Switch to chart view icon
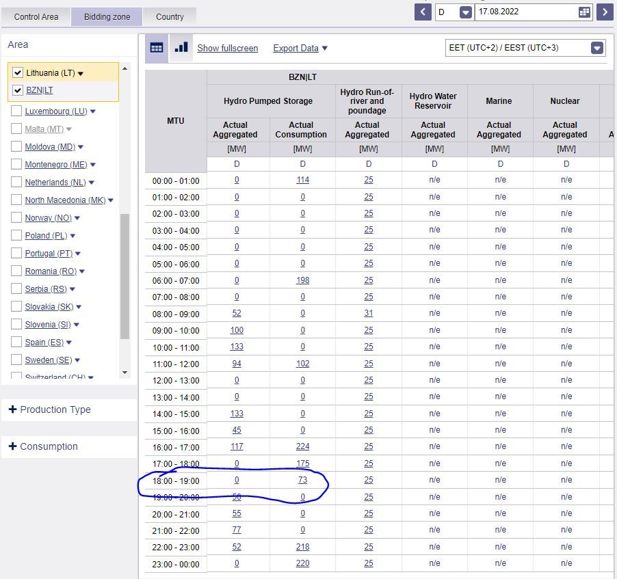This screenshot has width=617, height=579. (x=181, y=48)
